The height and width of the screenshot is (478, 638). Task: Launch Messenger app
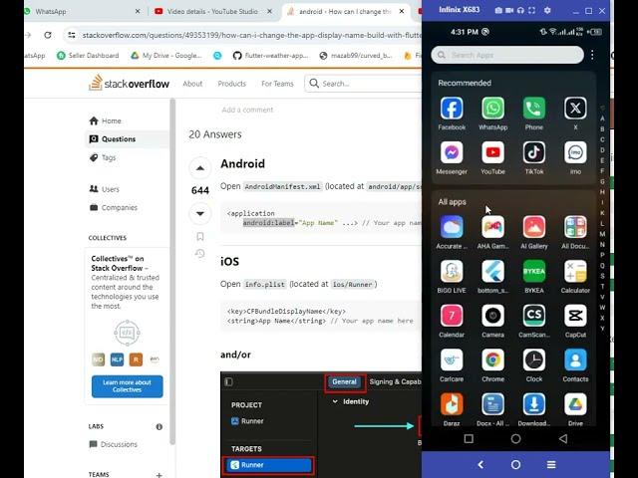tap(452, 152)
